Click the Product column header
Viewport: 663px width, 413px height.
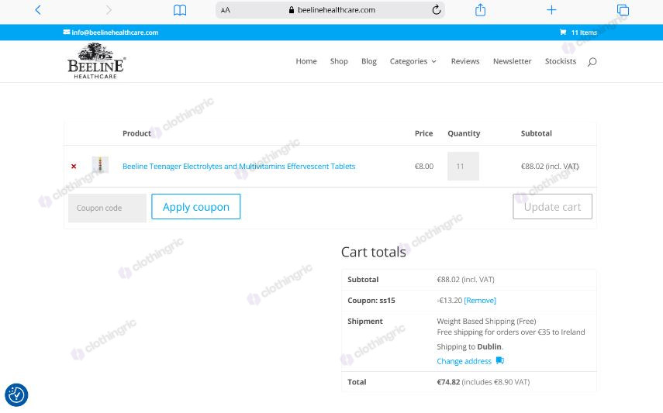136,133
